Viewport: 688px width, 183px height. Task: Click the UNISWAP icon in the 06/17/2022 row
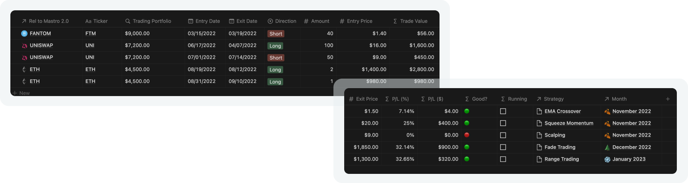[x=24, y=46]
